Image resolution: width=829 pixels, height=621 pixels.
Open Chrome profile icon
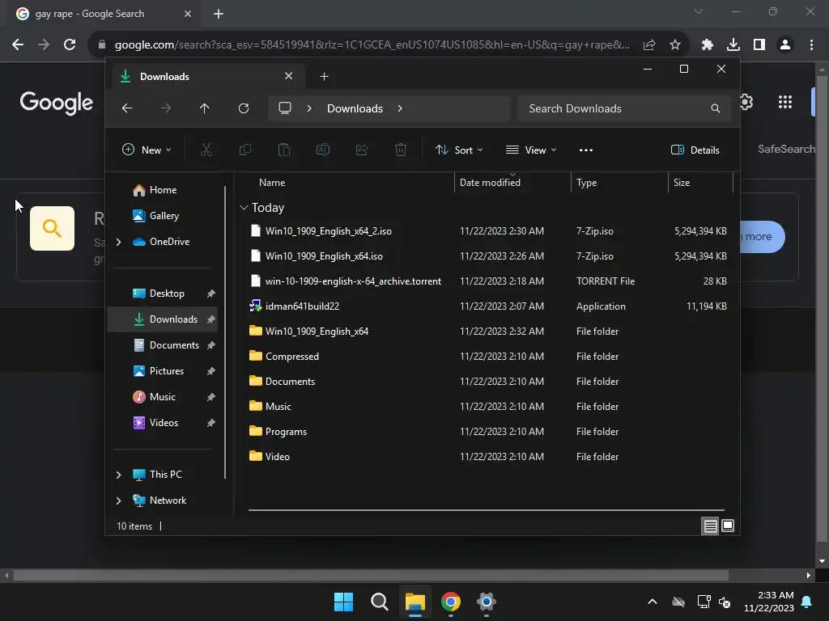pos(785,44)
